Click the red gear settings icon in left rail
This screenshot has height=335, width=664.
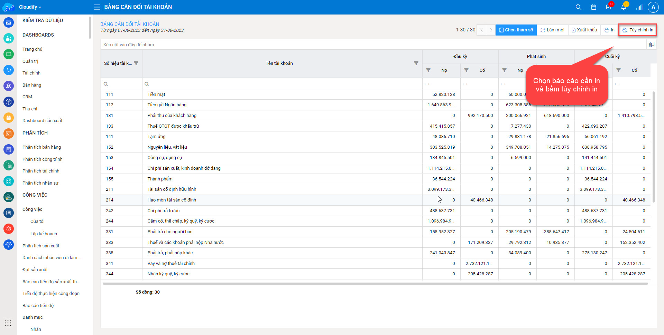9,229
